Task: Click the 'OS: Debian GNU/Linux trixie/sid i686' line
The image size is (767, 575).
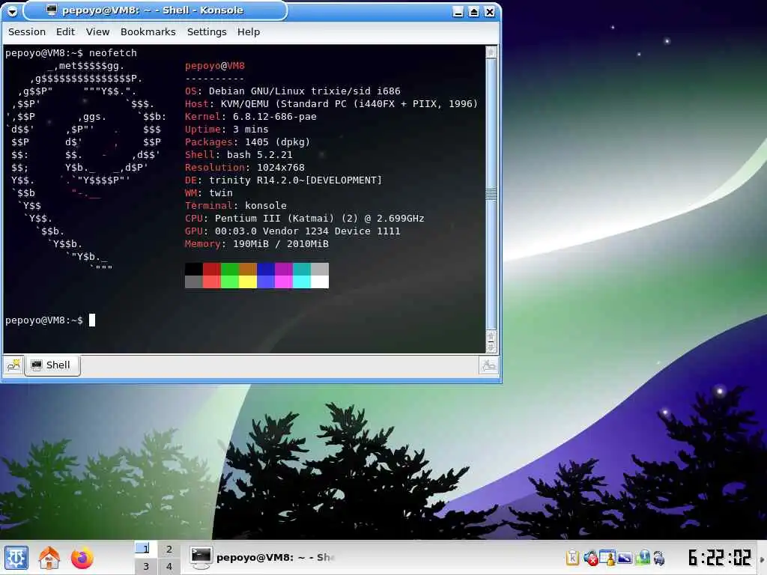Action: tap(293, 91)
